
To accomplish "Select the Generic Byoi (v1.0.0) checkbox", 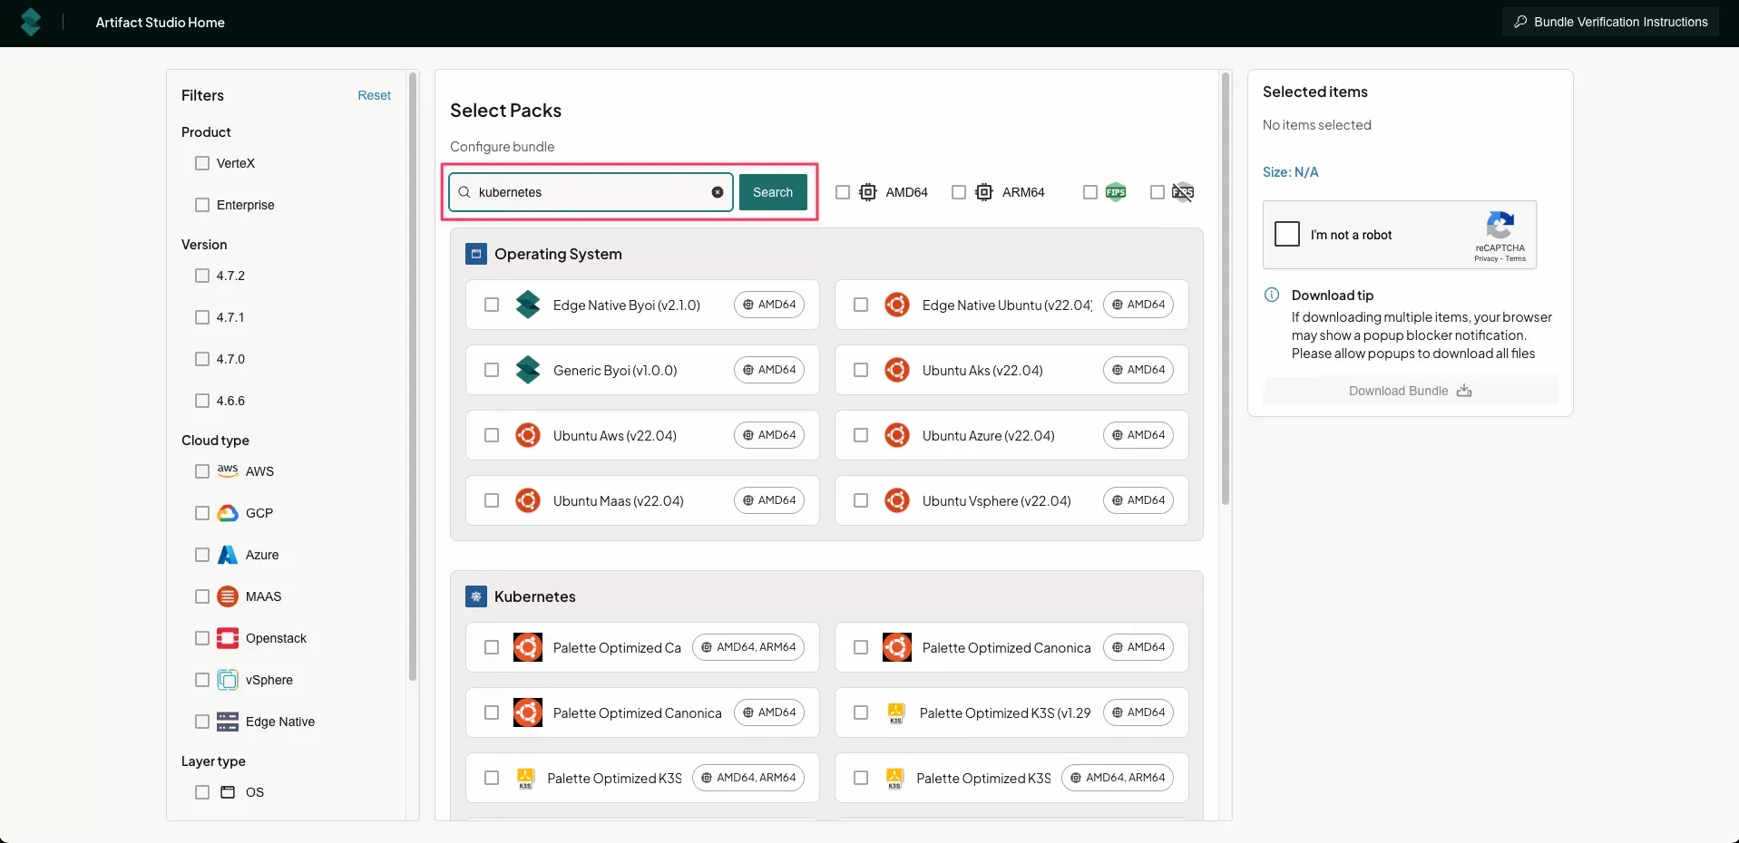I will pos(492,370).
